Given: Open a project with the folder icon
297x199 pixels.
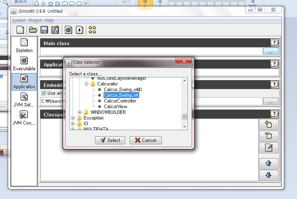Looking at the screenshot, I should [33, 30].
